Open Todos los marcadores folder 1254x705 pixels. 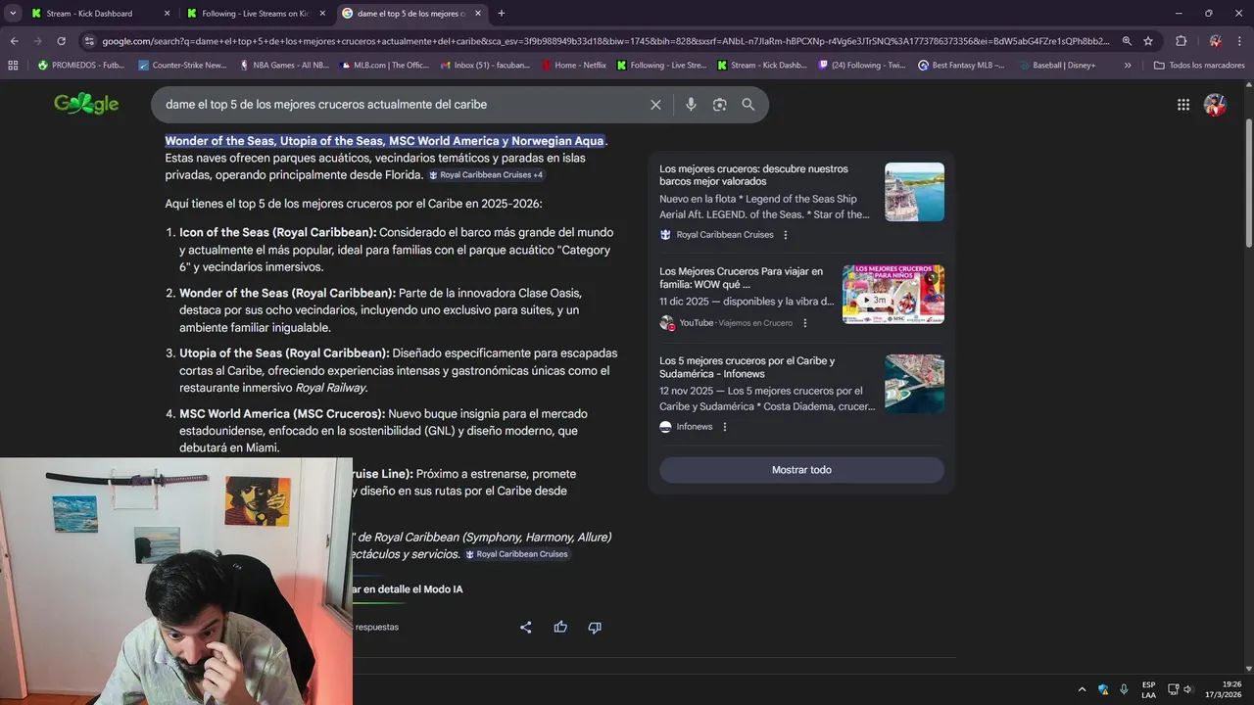coord(1199,66)
